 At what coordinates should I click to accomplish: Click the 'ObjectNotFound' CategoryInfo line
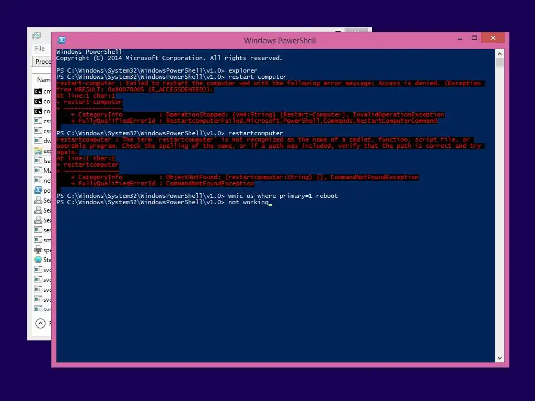tap(245, 177)
